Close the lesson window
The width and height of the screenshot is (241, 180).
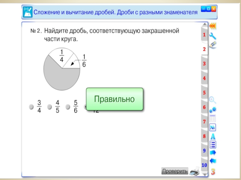click(214, 9)
